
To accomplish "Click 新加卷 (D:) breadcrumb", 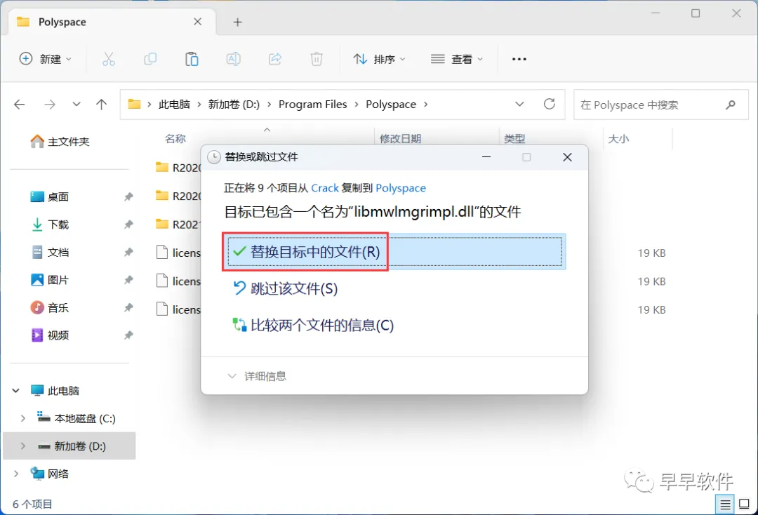I will pyautogui.click(x=234, y=105).
